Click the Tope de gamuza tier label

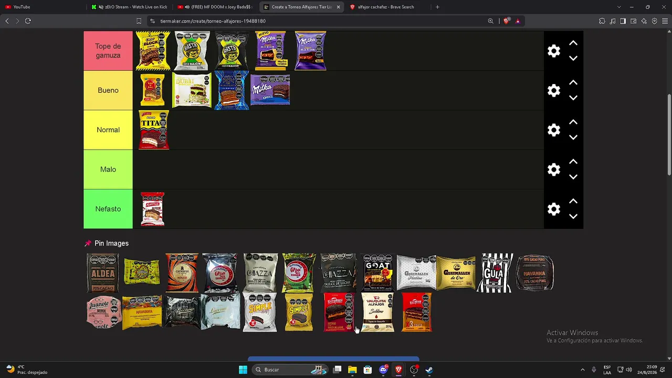click(x=108, y=51)
